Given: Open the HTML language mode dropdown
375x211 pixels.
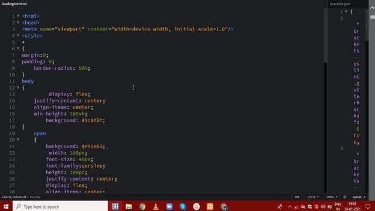Looking at the screenshot, I should coord(332,197).
